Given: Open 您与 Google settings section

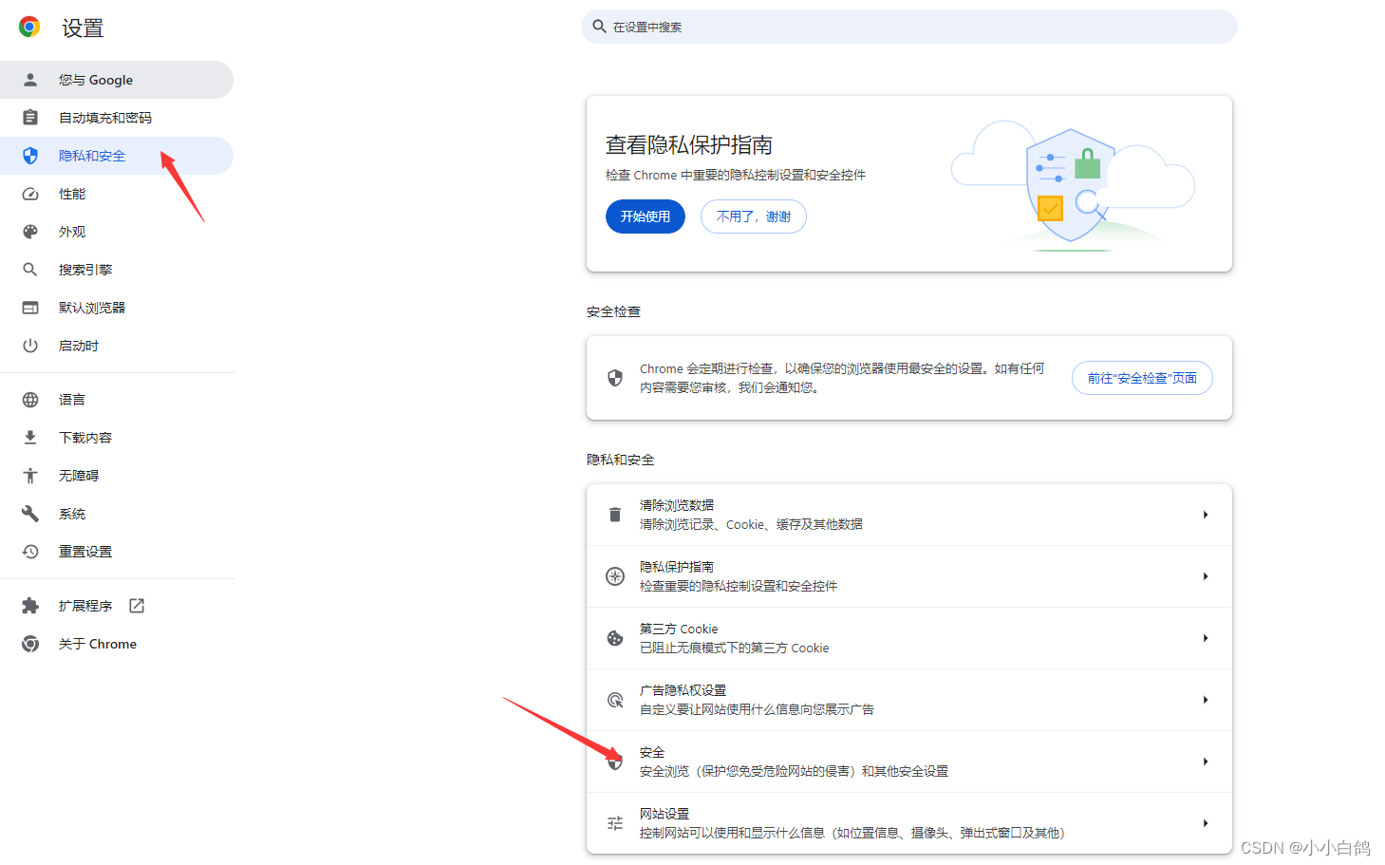Looking at the screenshot, I should click(116, 80).
